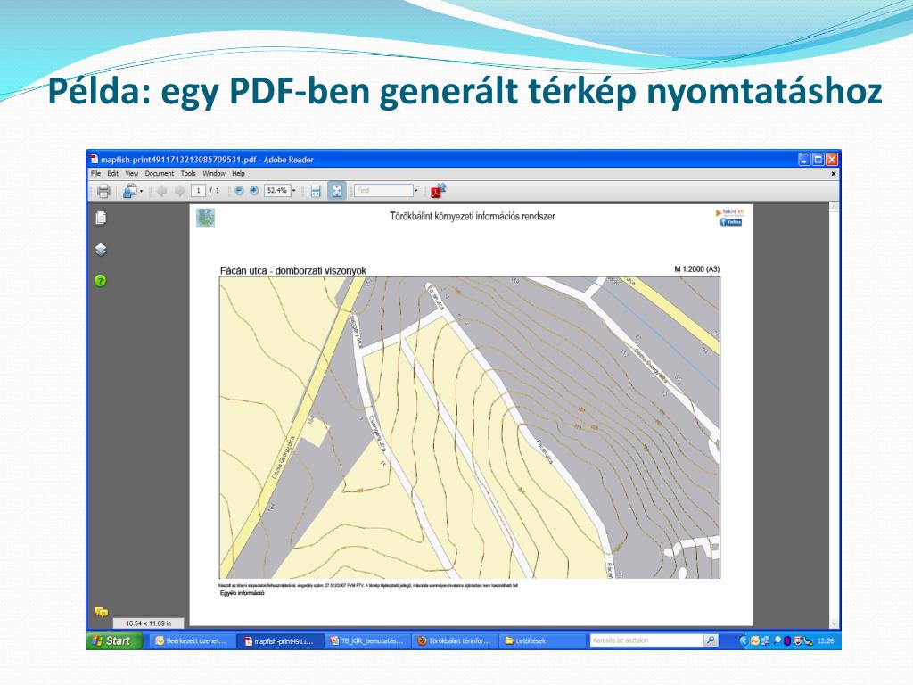The image size is (913, 685).
Task: Go to previous page arrow
Action: [x=161, y=191]
